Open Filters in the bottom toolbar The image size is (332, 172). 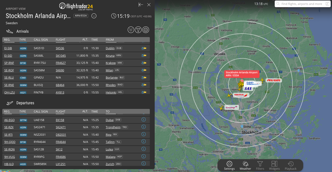(260, 165)
